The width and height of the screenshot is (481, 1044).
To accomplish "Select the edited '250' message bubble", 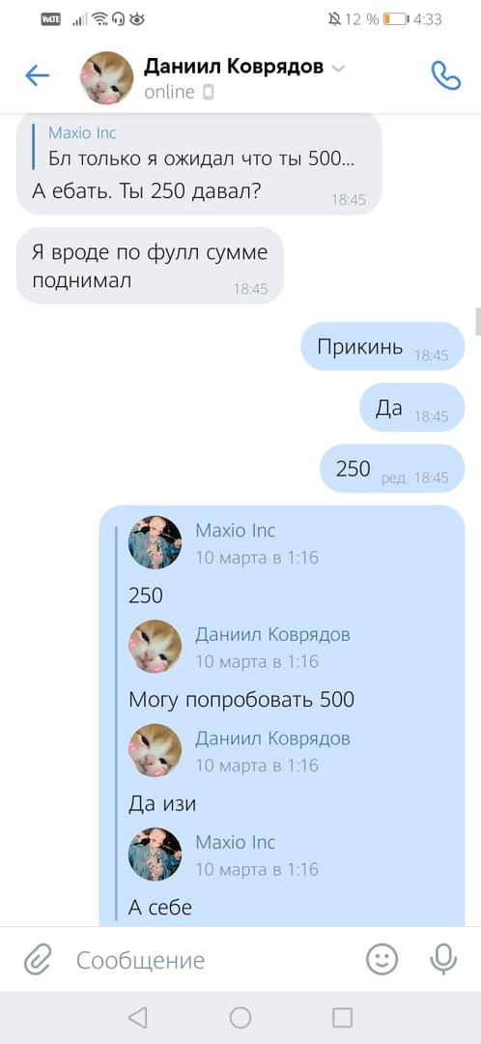I will pyautogui.click(x=392, y=469).
